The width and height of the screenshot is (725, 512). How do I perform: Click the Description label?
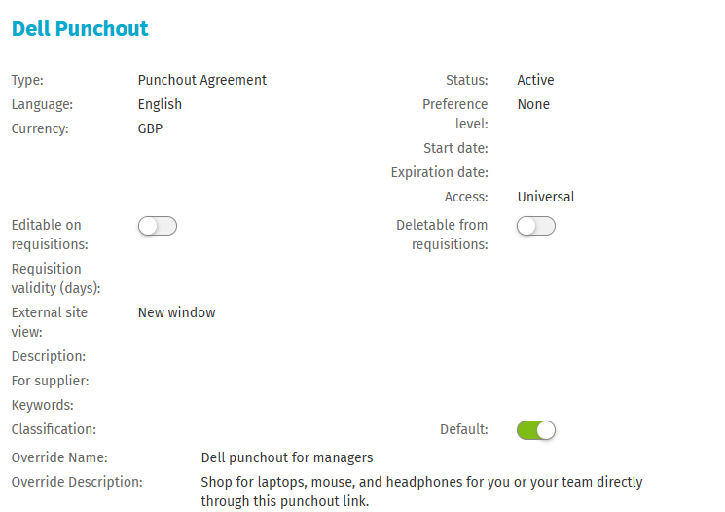tap(49, 356)
